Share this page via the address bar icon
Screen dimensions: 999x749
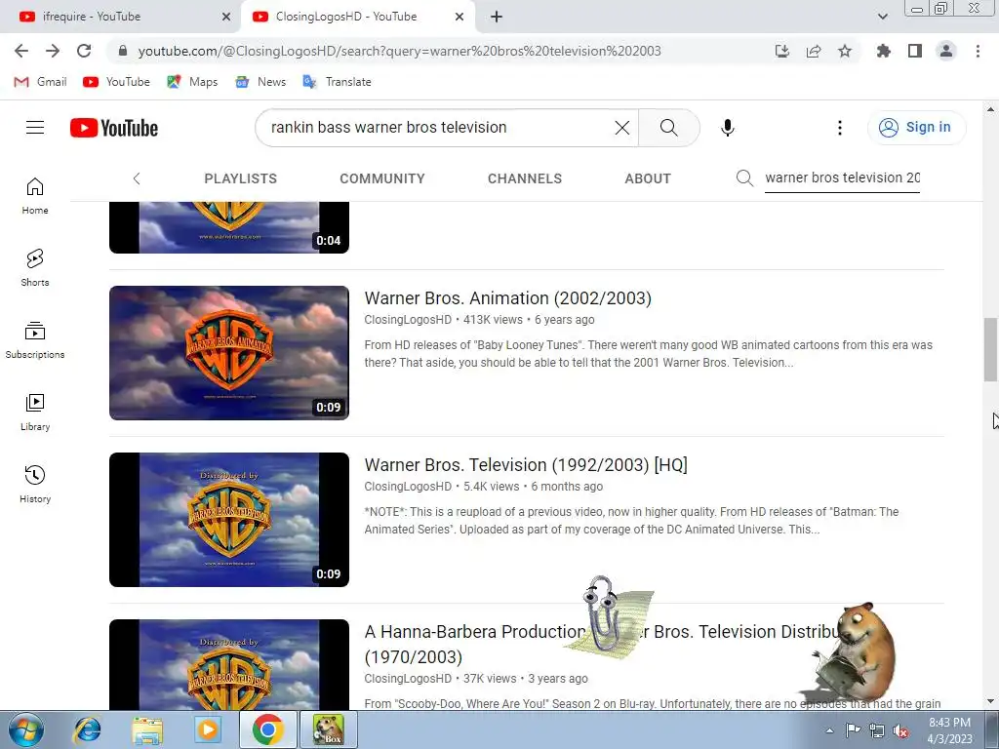click(814, 51)
